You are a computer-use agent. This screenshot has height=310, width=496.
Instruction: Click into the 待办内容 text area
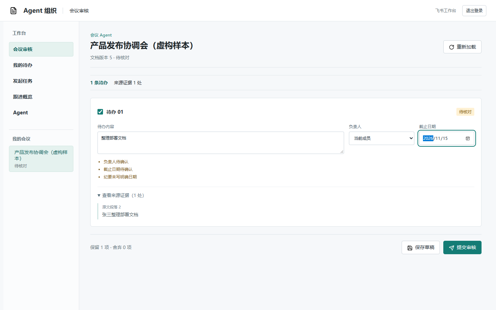coord(221,143)
